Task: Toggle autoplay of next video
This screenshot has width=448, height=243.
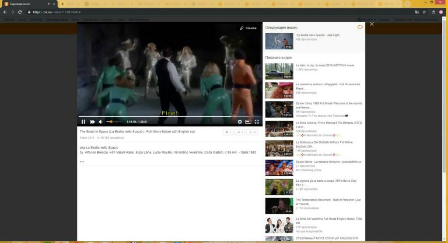Action: pos(360,27)
